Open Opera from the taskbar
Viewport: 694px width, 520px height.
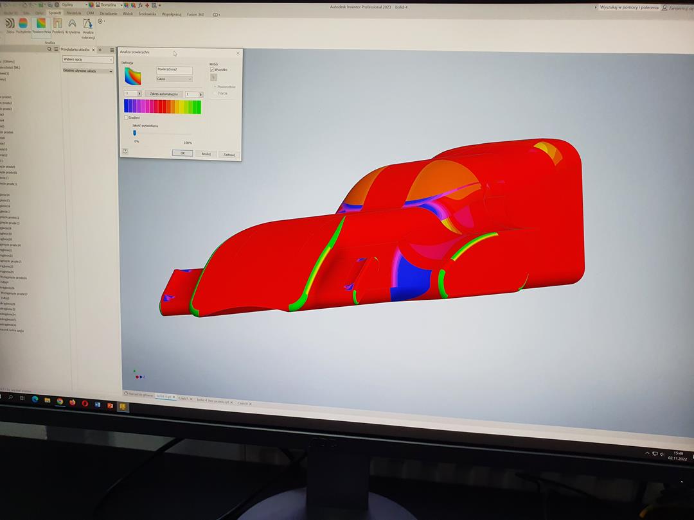click(85, 403)
